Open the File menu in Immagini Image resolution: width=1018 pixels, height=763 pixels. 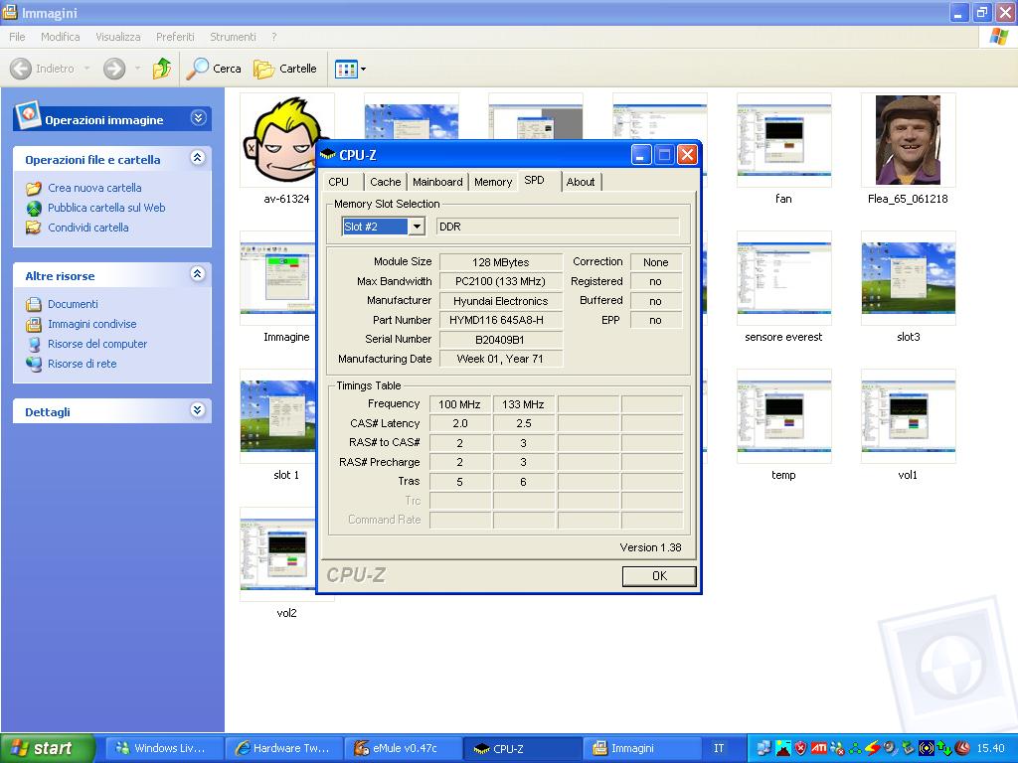pos(17,37)
